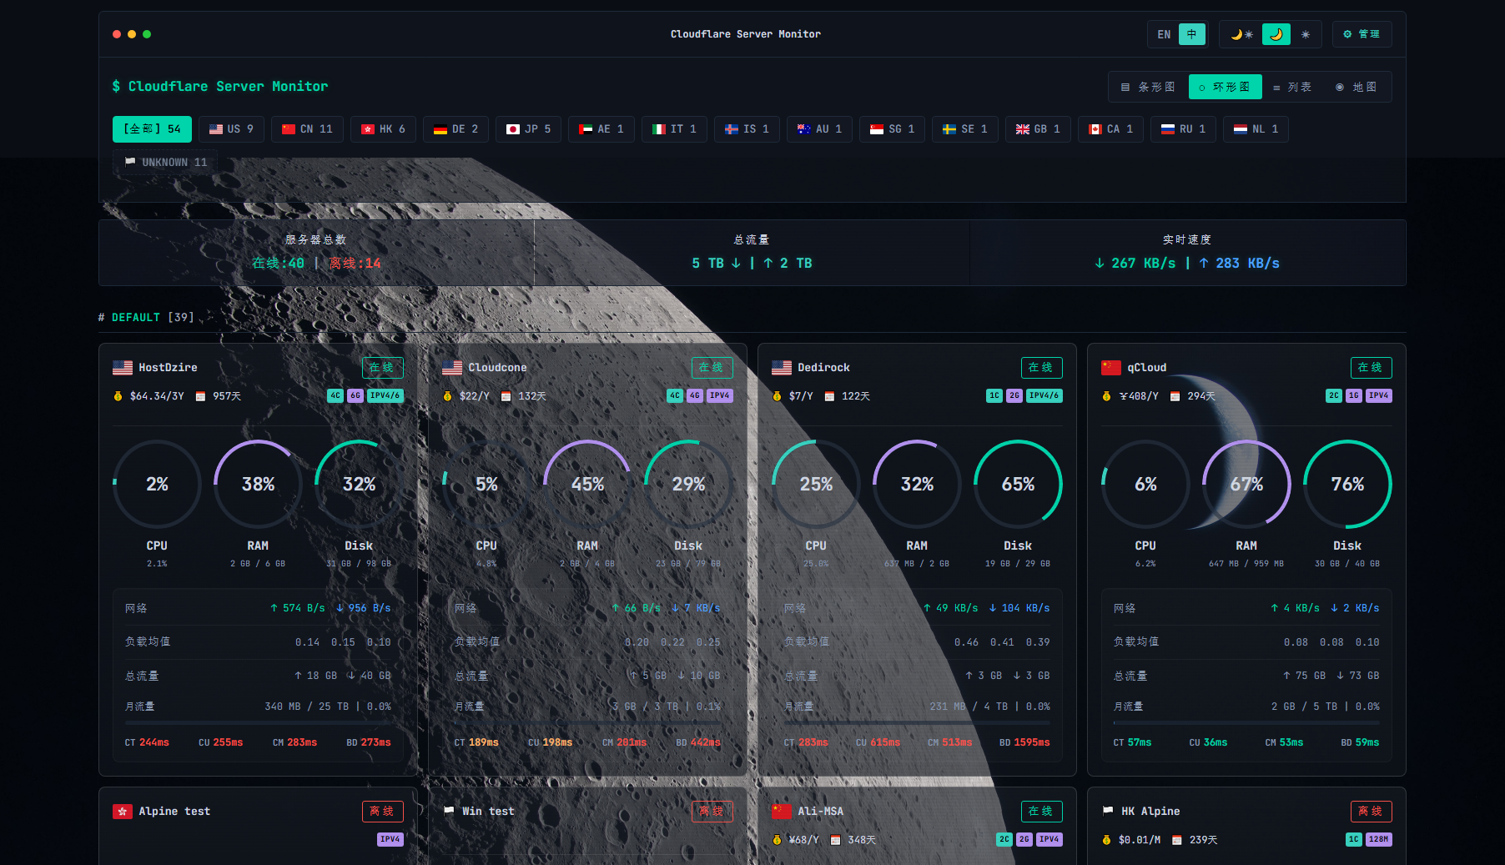Filter servers by SE 1
This screenshot has height=865, width=1505.
(x=965, y=129)
